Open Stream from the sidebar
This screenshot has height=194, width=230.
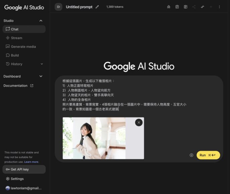click(16, 38)
